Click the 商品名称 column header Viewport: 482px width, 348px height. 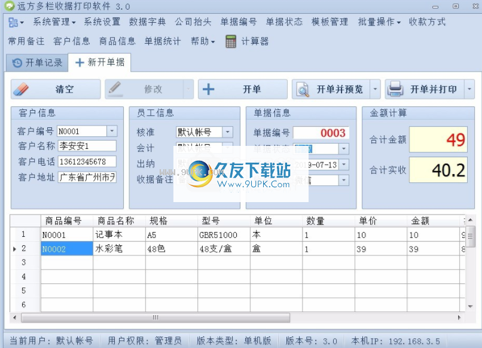click(119, 221)
